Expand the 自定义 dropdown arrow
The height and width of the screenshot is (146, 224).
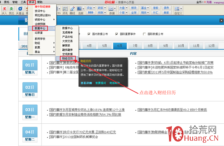[181, 9]
